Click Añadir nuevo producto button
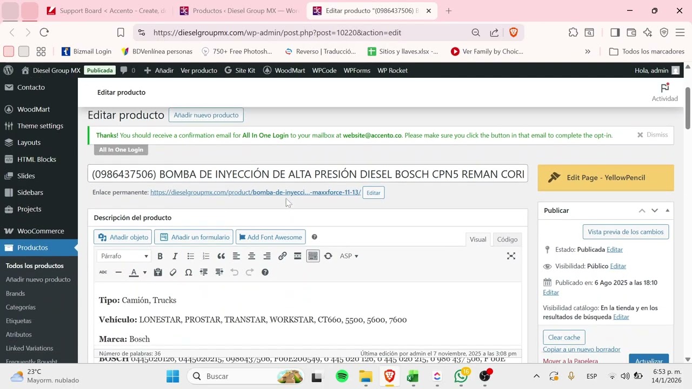 [206, 115]
